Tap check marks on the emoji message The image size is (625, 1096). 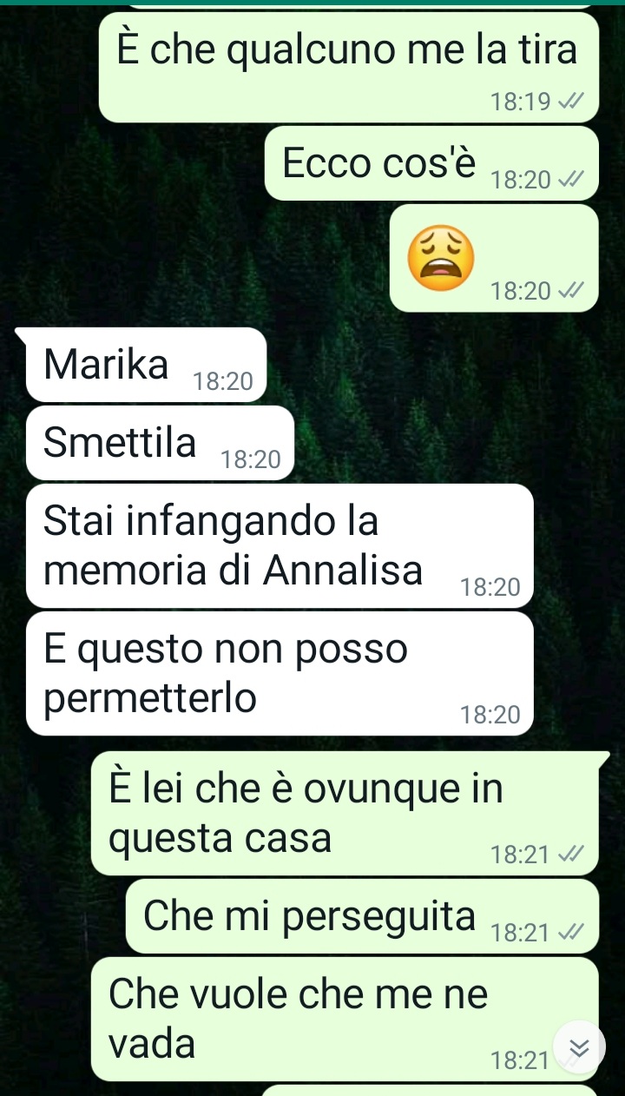[569, 291]
